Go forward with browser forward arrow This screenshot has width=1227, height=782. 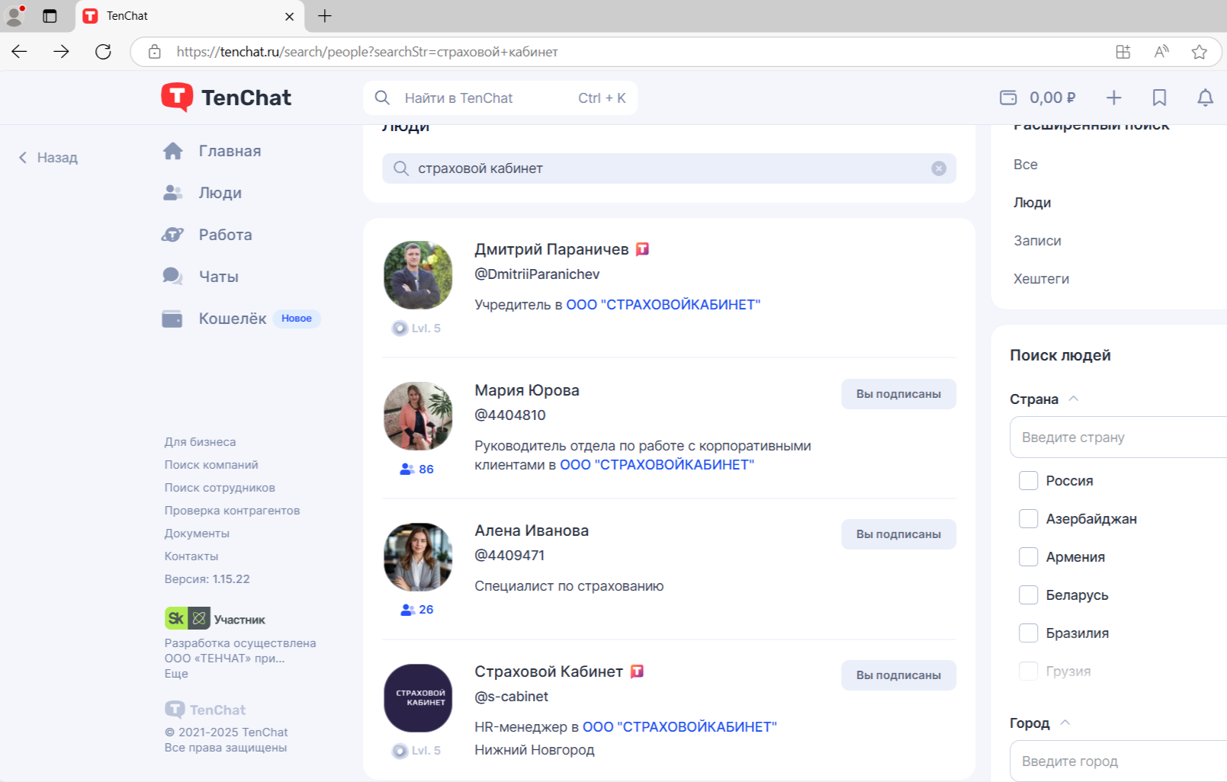coord(62,52)
